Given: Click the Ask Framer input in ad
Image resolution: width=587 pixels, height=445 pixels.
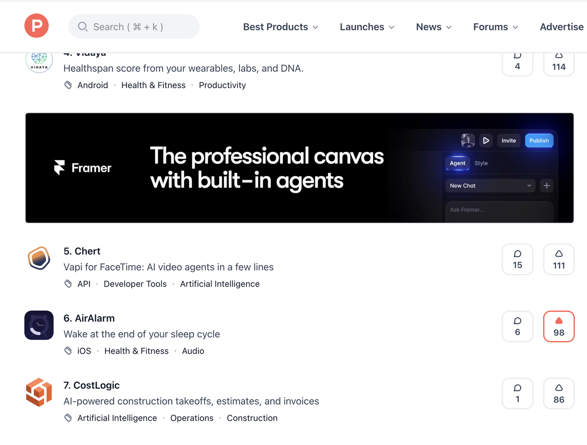Looking at the screenshot, I should [x=499, y=211].
